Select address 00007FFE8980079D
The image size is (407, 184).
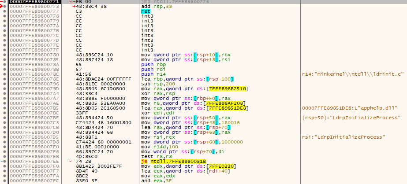(x=34, y=89)
